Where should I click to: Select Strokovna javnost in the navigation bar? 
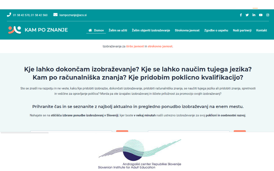[187, 30]
